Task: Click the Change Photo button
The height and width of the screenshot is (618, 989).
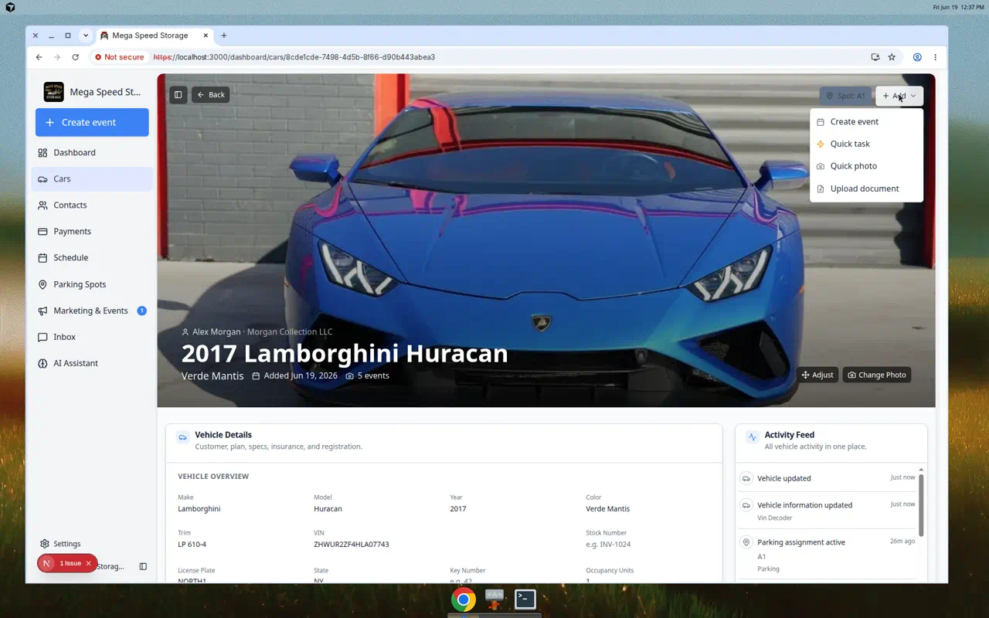Action: click(877, 375)
